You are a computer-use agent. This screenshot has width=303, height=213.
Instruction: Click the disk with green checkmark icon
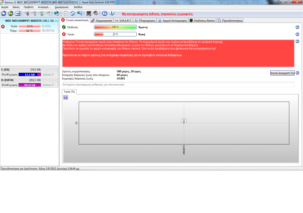(x=41, y=13)
